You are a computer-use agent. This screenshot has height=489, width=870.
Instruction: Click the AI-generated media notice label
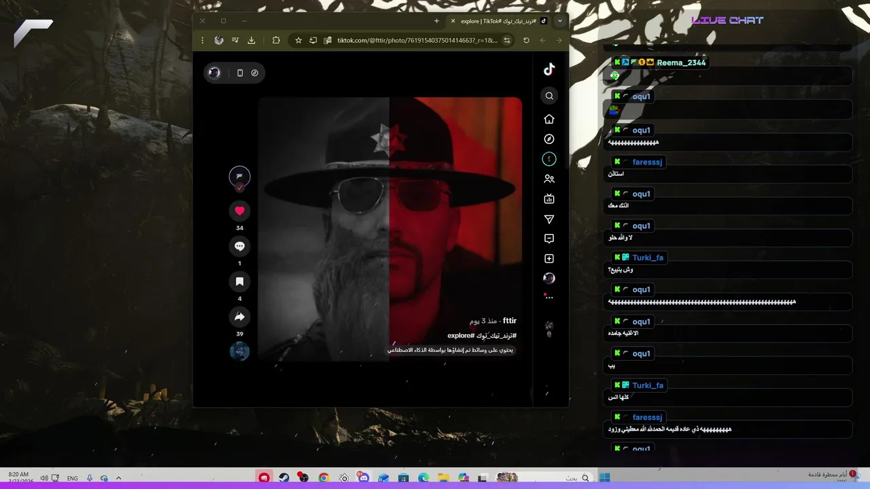coord(451,350)
